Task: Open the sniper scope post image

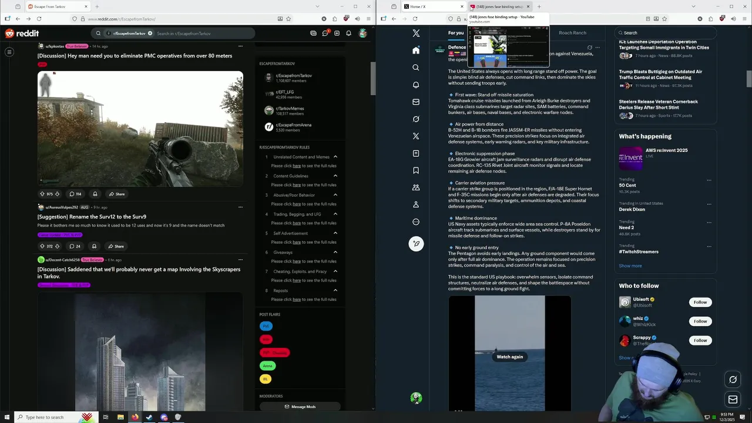Action: coord(140,129)
